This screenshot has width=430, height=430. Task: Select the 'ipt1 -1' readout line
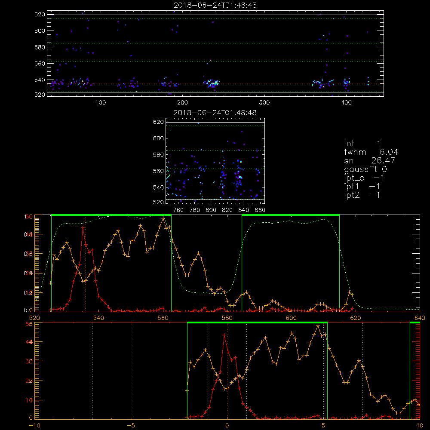[362, 187]
